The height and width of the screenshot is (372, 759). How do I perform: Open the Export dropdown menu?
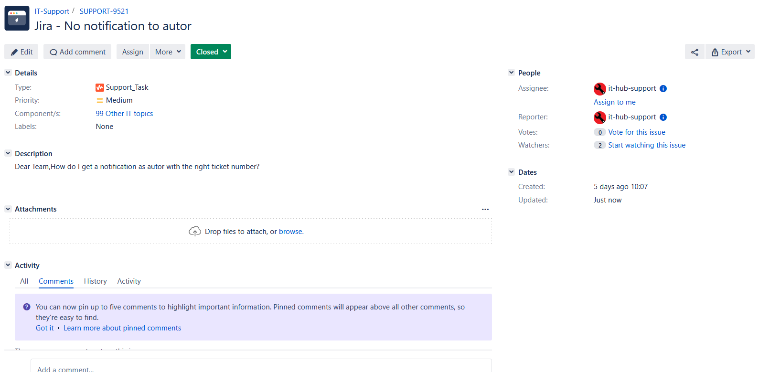point(730,52)
